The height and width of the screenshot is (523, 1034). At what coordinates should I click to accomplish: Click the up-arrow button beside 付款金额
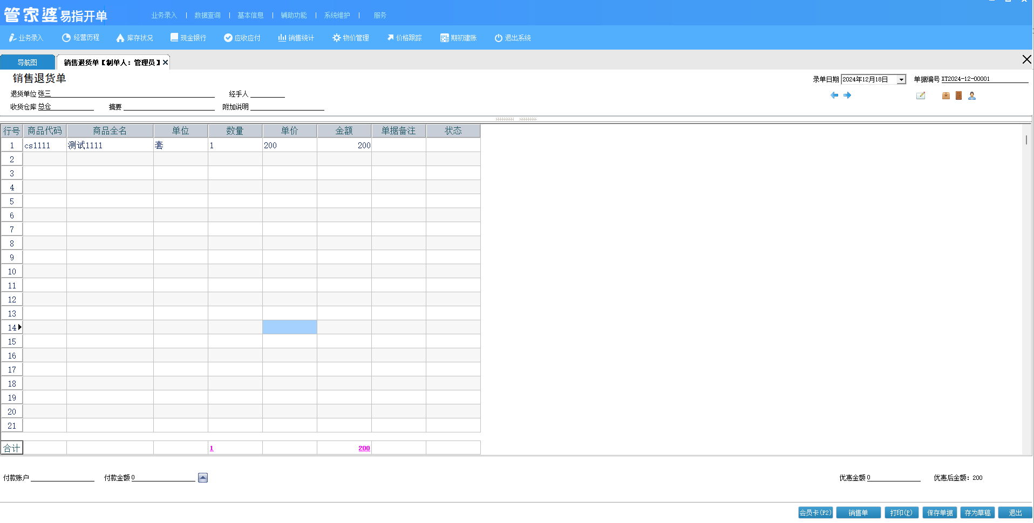(203, 478)
